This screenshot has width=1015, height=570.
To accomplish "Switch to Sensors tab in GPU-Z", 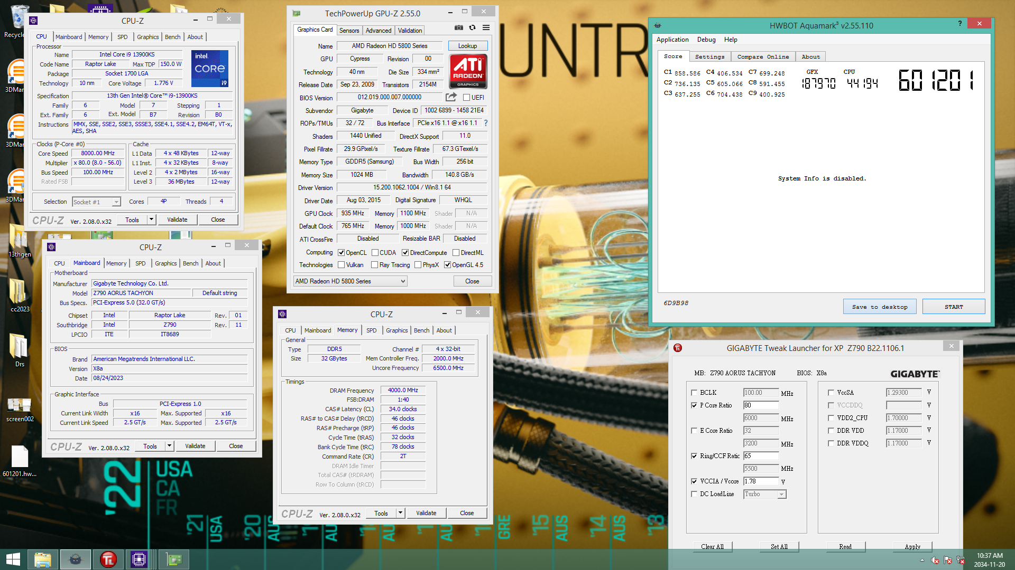I will [x=349, y=31].
